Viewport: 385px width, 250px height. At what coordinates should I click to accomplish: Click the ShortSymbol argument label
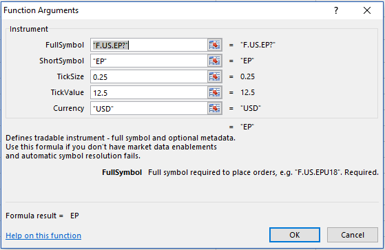tap(61, 61)
